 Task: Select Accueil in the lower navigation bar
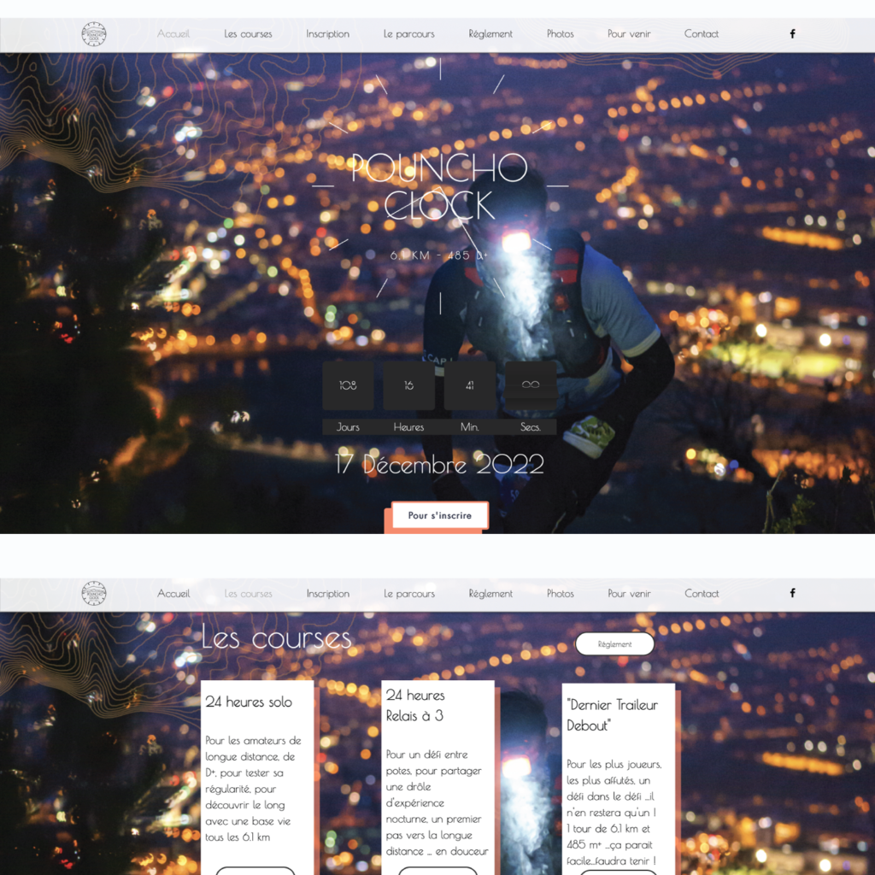[173, 594]
